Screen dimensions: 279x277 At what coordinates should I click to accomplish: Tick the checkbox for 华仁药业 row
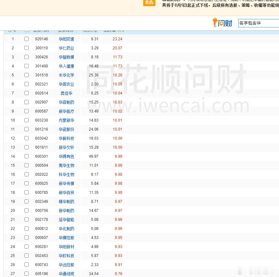click(x=26, y=48)
